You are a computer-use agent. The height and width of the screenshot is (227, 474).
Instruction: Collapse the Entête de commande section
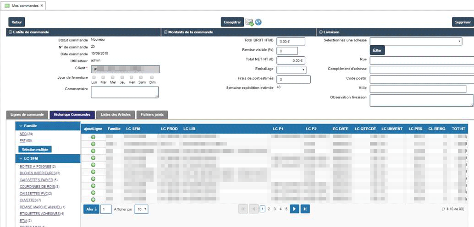point(10,32)
